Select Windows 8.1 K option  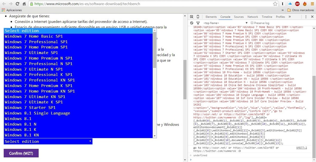(78, 129)
